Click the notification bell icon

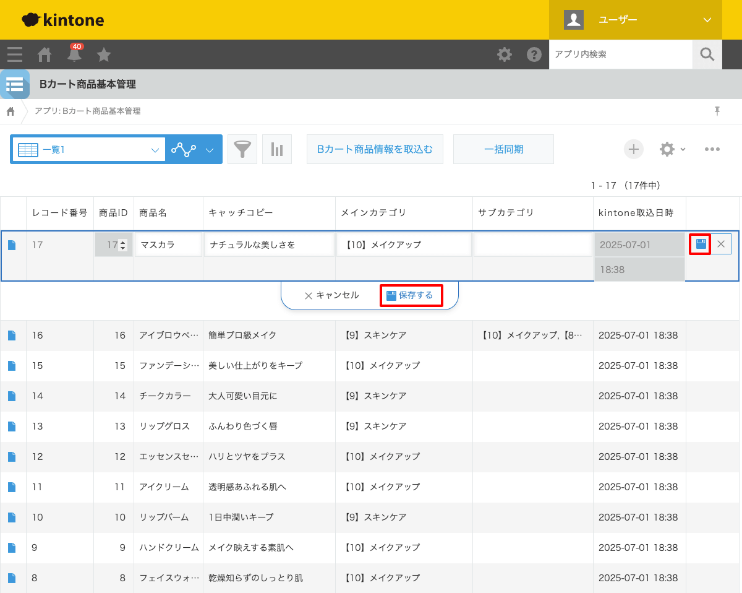pyautogui.click(x=74, y=54)
